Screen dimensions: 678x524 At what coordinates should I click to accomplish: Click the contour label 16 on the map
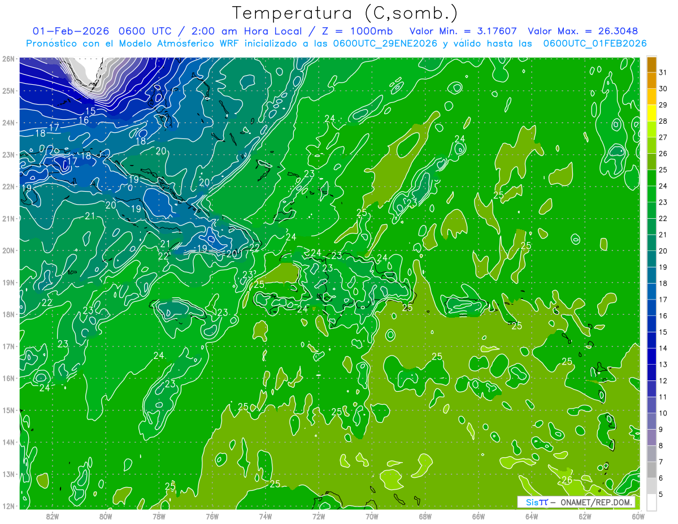(x=84, y=120)
